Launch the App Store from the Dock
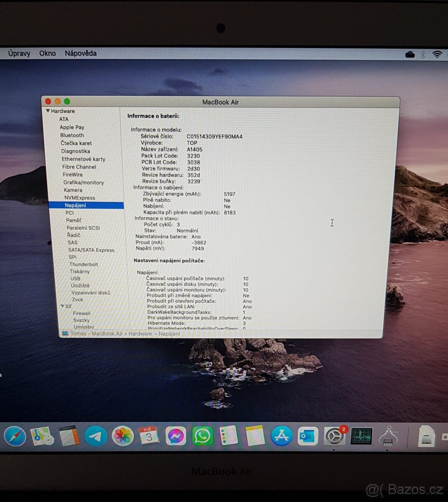The image size is (448, 502). pos(281,436)
